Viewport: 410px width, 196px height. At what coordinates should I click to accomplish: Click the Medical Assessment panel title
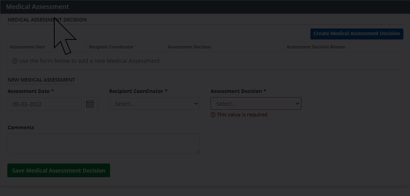tap(37, 7)
